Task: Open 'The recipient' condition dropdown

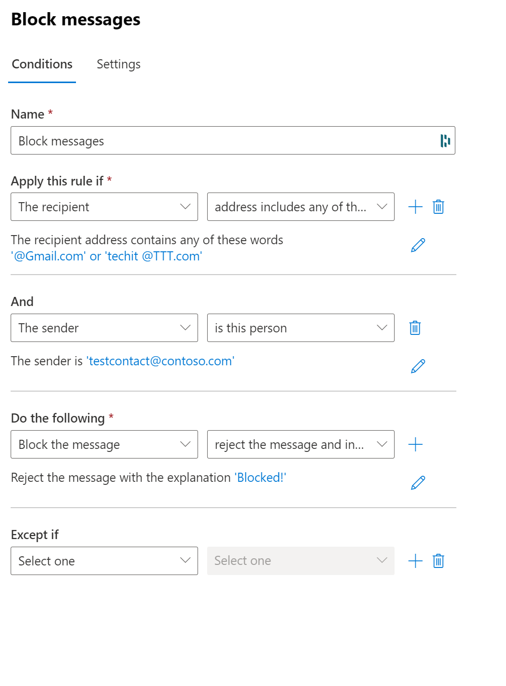Action: pyautogui.click(x=104, y=207)
